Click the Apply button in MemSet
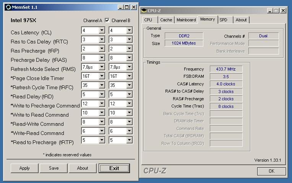Image resolution: width=292 pixels, height=183 pixels. pyautogui.click(x=24, y=168)
